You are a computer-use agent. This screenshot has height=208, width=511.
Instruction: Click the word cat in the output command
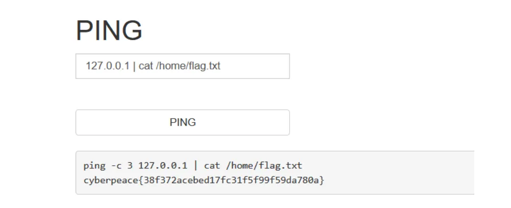point(212,166)
